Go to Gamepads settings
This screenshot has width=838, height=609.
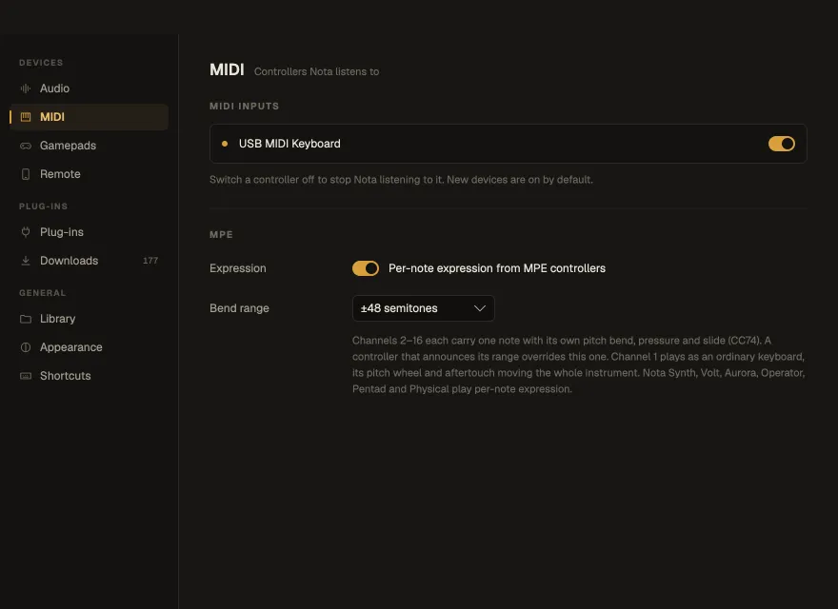click(90, 146)
